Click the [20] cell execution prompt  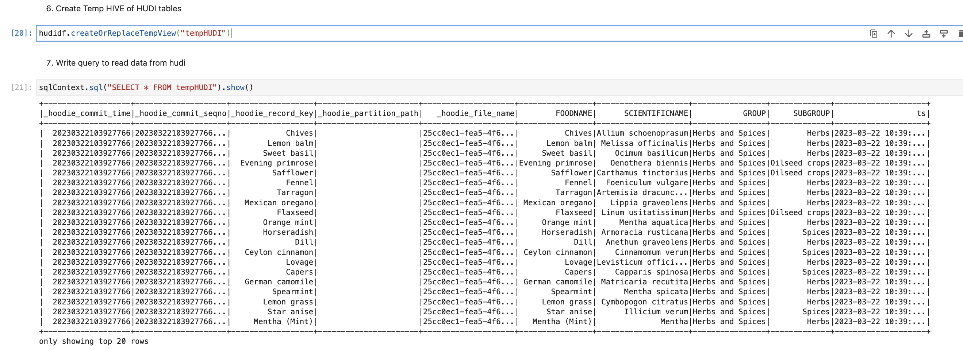point(21,33)
